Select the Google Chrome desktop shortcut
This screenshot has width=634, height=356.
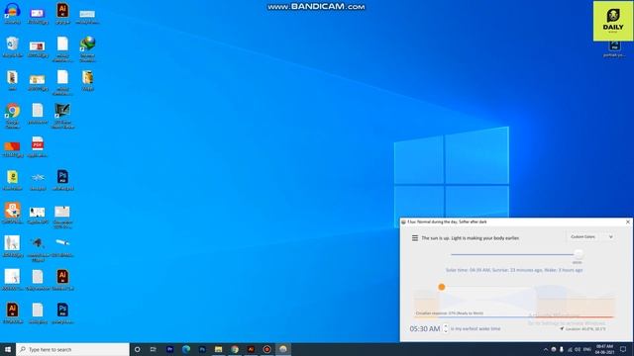pyautogui.click(x=12, y=117)
